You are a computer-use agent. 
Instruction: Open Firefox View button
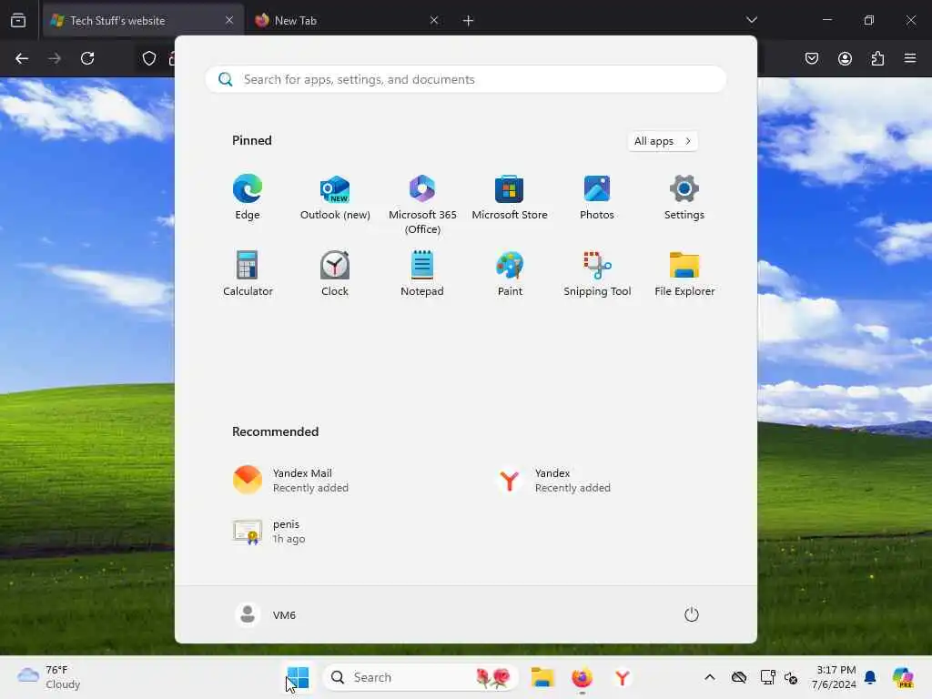pyautogui.click(x=18, y=20)
